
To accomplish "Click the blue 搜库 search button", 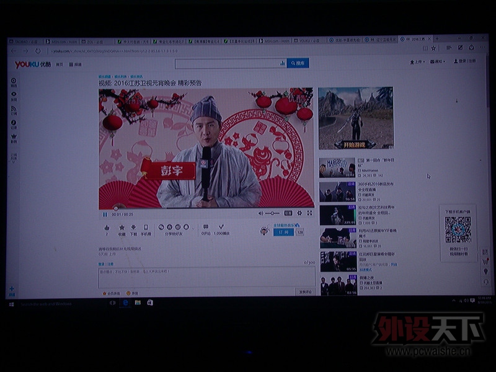I will point(298,63).
